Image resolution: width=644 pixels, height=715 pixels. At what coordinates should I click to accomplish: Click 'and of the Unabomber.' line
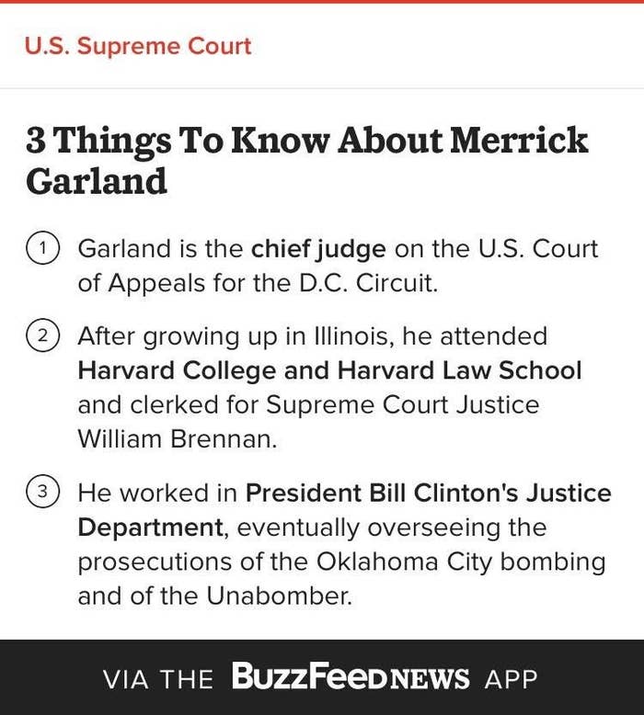(x=215, y=596)
